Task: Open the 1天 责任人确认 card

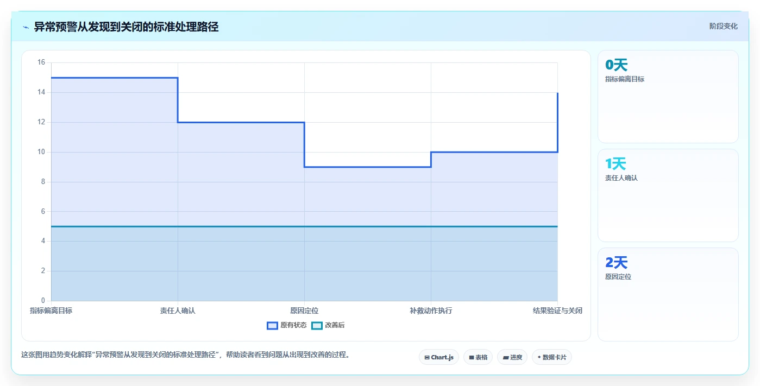Action: [668, 195]
